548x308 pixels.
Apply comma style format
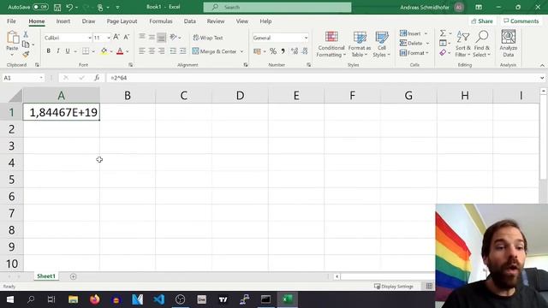[283, 51]
